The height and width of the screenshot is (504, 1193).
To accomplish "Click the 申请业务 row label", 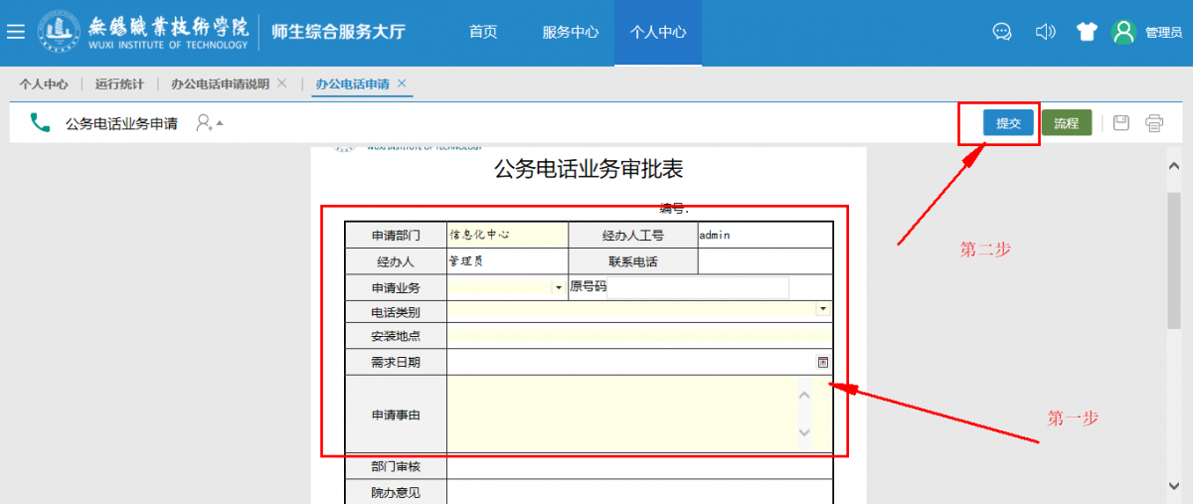I will click(396, 288).
